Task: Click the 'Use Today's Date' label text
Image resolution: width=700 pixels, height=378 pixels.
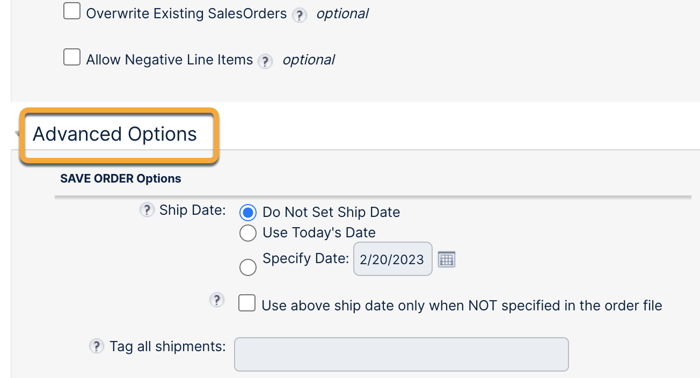Action: (319, 233)
